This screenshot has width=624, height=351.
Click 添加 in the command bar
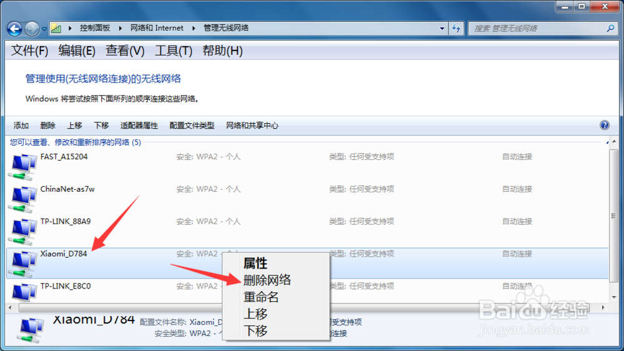click(x=21, y=126)
